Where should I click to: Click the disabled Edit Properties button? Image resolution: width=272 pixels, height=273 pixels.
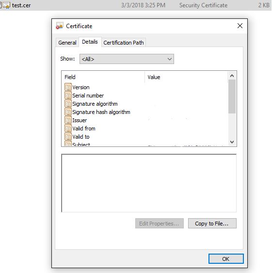pos(159,224)
